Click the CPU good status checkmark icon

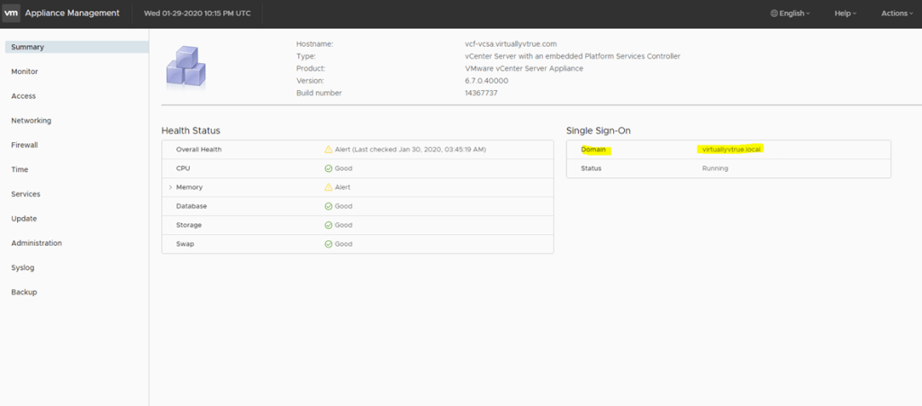[329, 168]
